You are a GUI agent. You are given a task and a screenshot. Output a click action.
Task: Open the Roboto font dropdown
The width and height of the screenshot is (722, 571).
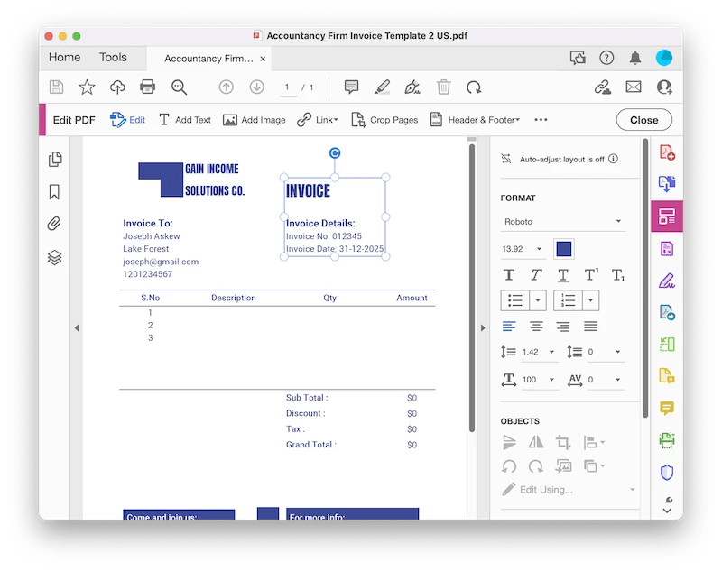(x=563, y=221)
